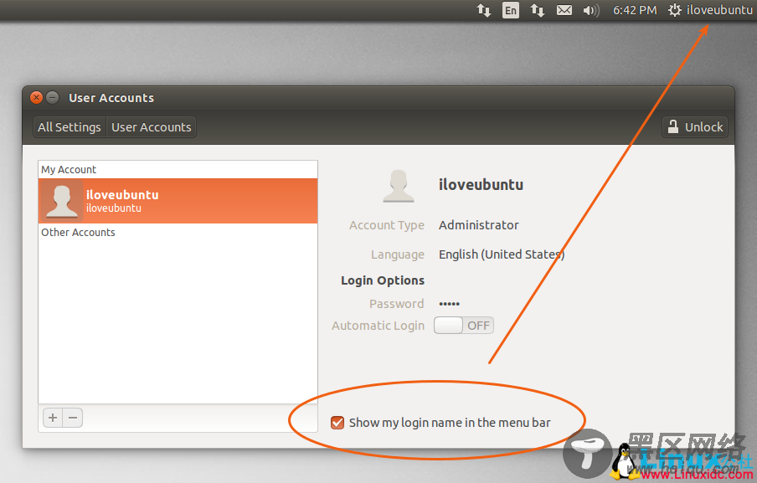This screenshot has height=483, width=757.
Task: Open the 6:42 PM clock menu
Action: (x=635, y=10)
